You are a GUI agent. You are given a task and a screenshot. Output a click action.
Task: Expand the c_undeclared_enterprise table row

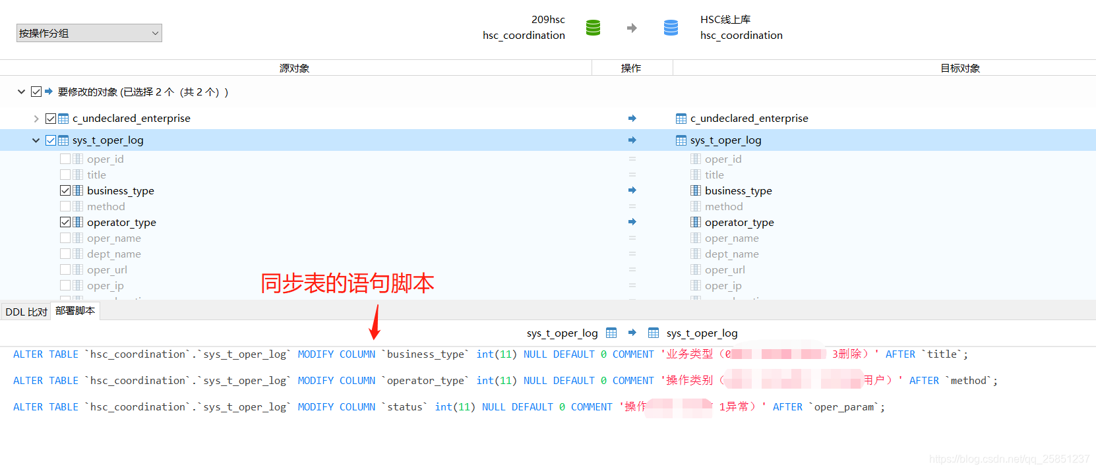click(x=36, y=119)
